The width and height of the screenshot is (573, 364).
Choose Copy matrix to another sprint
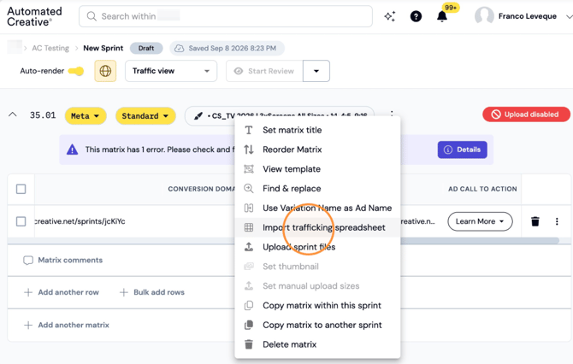pyautogui.click(x=317, y=325)
